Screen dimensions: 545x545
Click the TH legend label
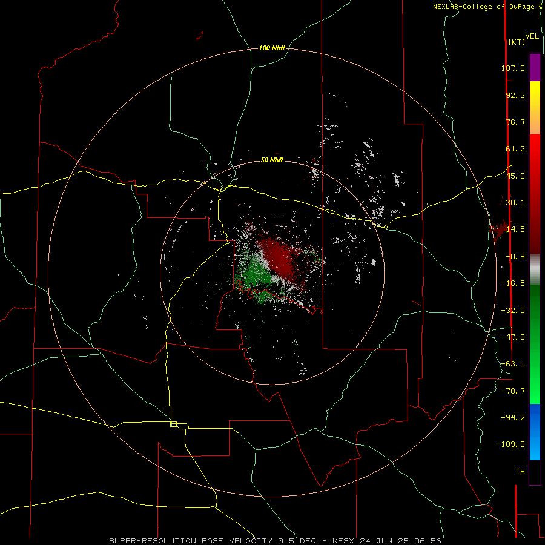click(x=520, y=472)
